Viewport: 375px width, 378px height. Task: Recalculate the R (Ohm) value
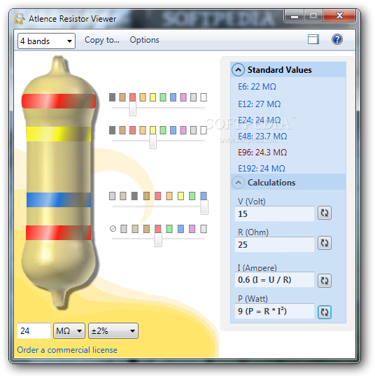[x=325, y=243]
